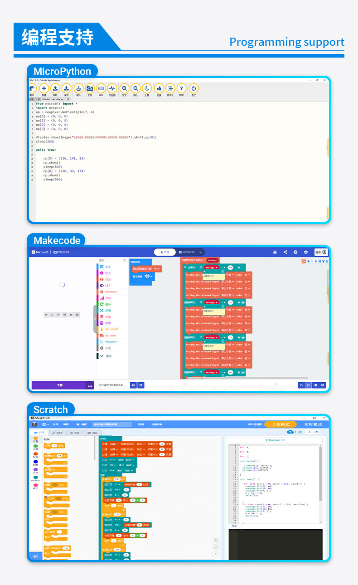Screen dimensions: 358x585
Task: Open Help (帮助) question mark in Mu
Action: pyautogui.click(x=181, y=89)
